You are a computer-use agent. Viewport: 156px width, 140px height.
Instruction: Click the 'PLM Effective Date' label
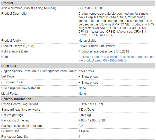click(14, 51)
